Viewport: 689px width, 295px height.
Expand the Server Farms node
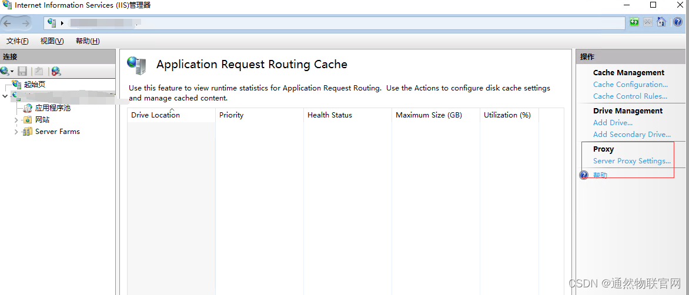(16, 132)
